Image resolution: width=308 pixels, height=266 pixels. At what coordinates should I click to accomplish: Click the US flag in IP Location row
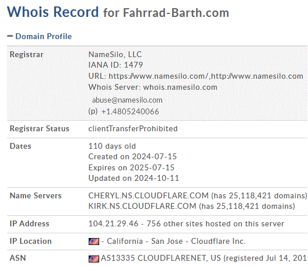pos(94,242)
